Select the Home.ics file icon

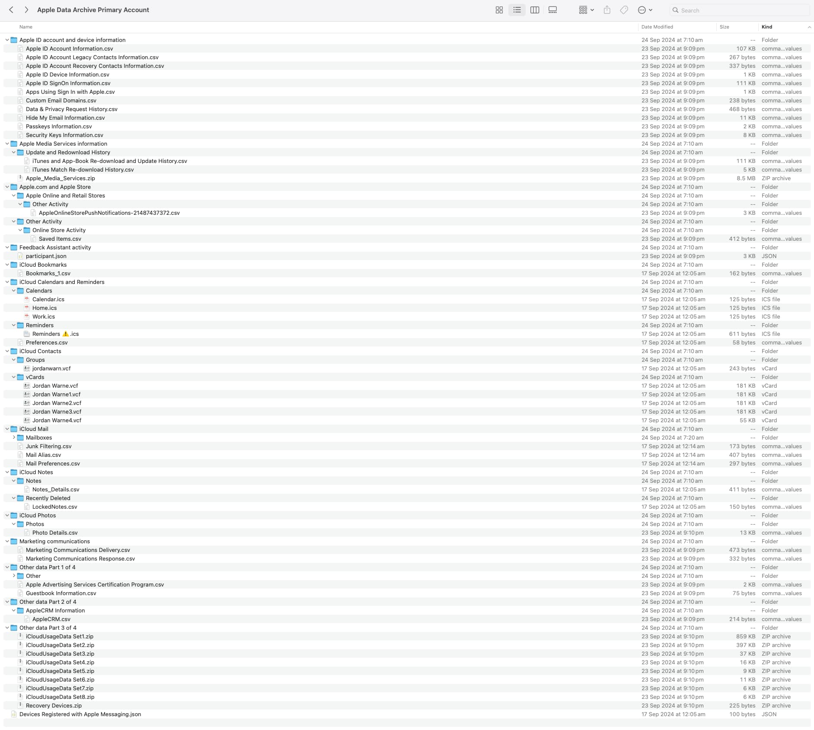pos(27,308)
